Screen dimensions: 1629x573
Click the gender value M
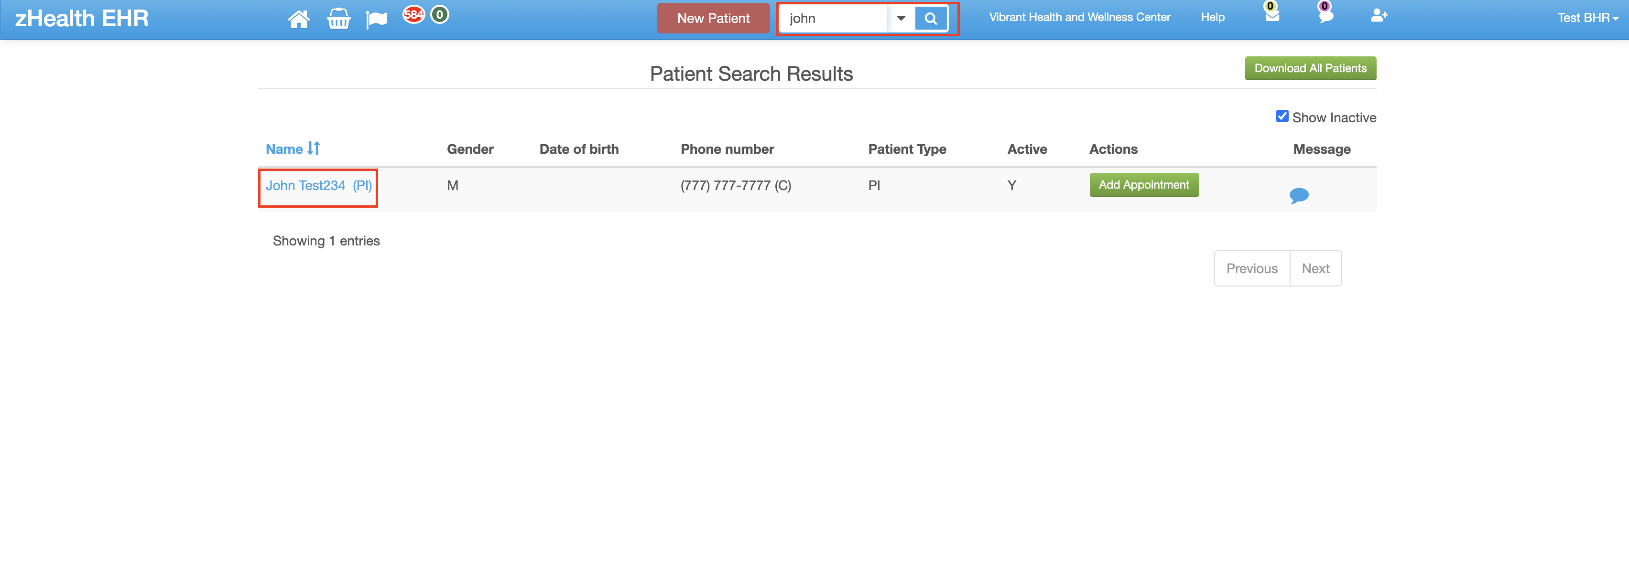[452, 186]
